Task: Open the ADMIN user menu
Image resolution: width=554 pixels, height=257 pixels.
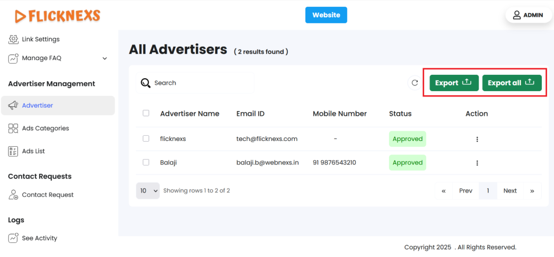Action: pos(529,15)
